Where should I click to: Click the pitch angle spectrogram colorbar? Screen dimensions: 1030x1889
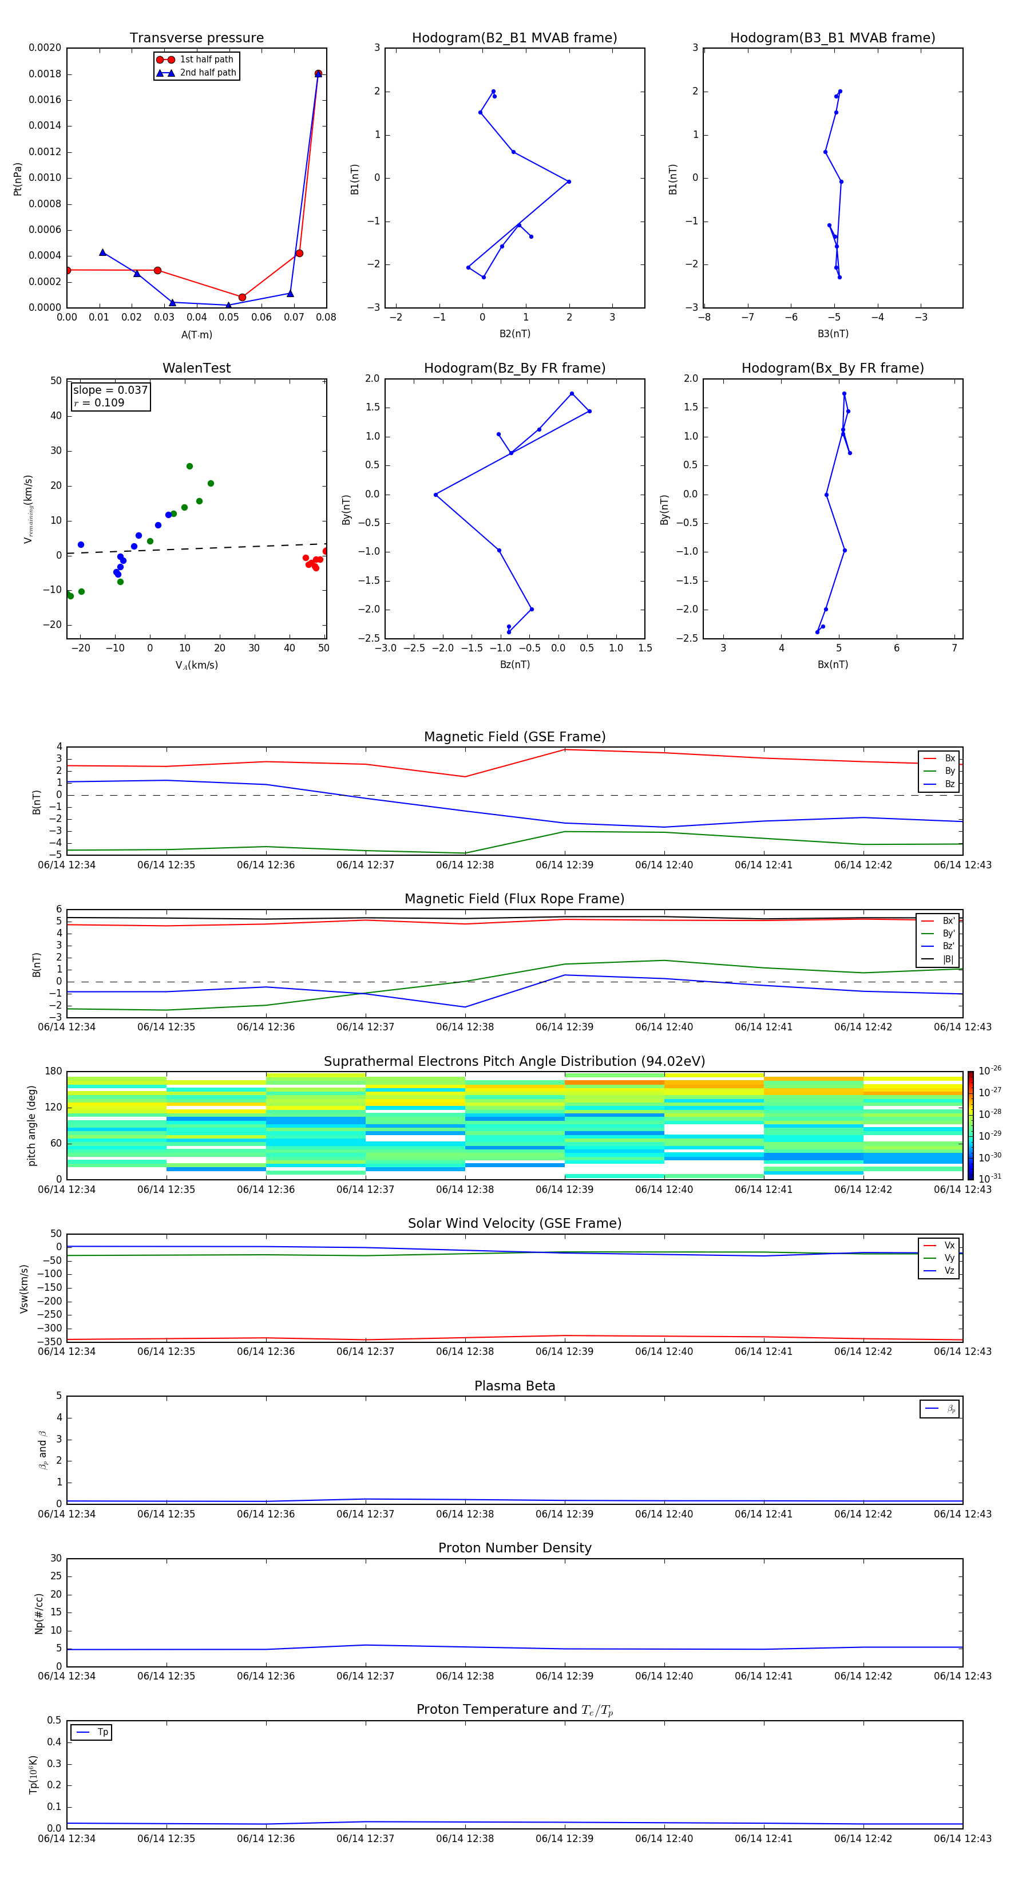(x=970, y=1125)
